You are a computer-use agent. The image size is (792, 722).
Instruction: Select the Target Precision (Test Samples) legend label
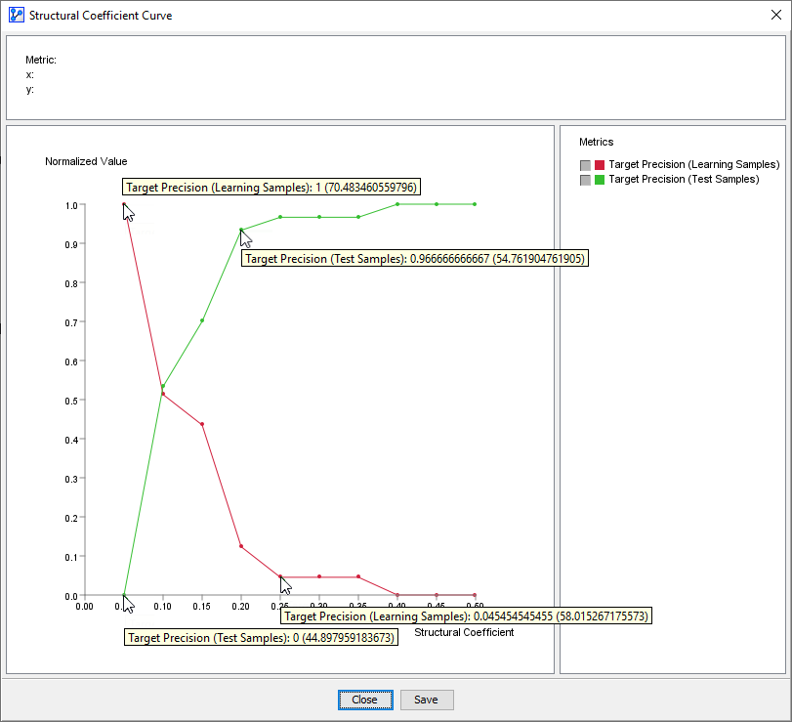click(x=684, y=180)
